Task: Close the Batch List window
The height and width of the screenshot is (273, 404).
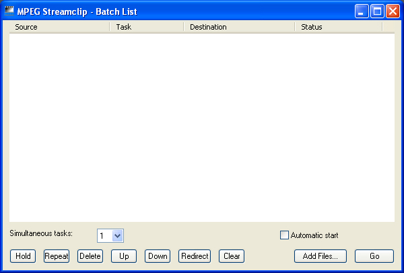Action: point(393,11)
